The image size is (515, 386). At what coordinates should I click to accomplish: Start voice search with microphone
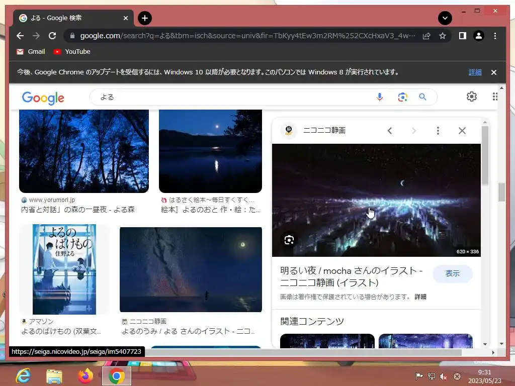tap(380, 97)
